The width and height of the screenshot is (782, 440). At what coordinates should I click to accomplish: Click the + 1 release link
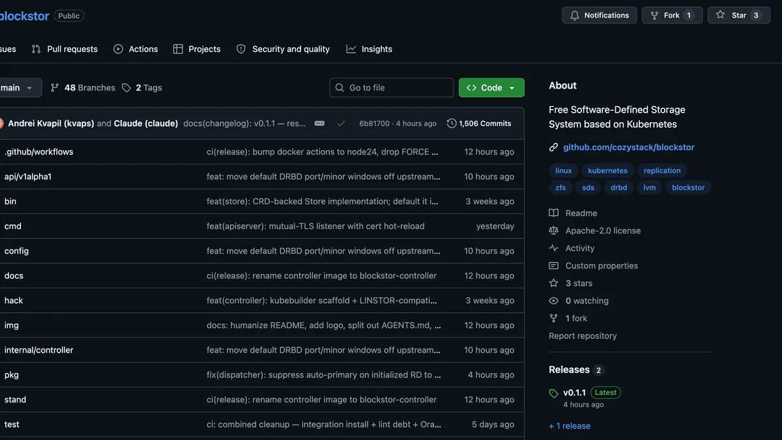570,426
